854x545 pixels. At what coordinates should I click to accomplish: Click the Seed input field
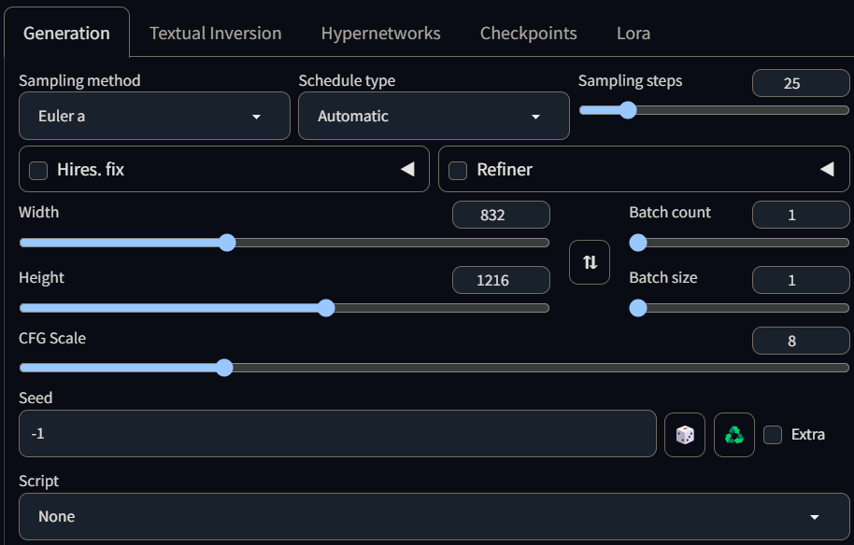click(x=336, y=434)
